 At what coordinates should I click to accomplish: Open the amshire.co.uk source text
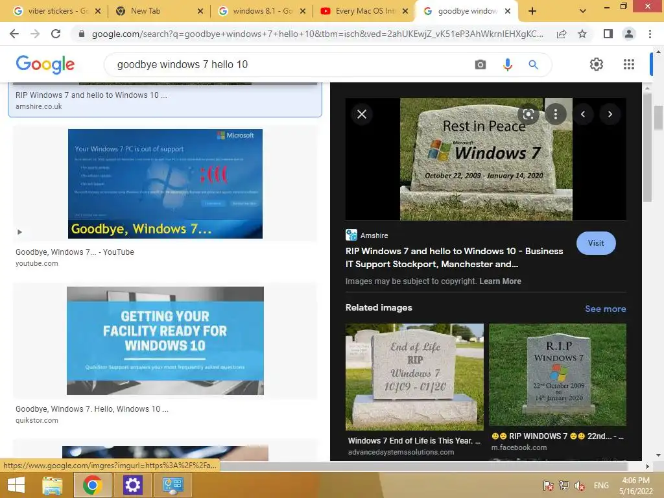[38, 106]
